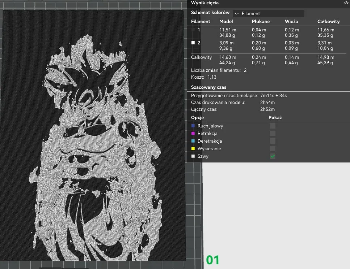350x269 pixels.
Task: Collapse the Wynik cięcia panel with chevron
Action: (x=346, y=3)
